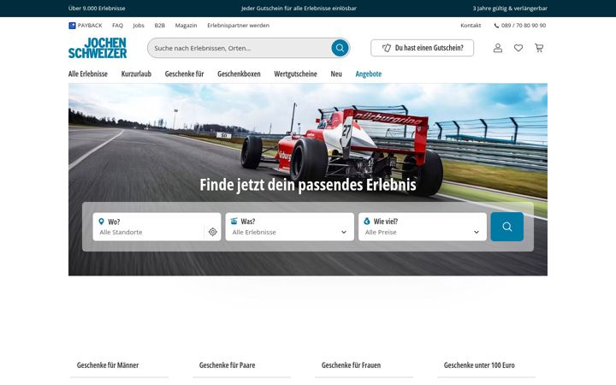Image resolution: width=616 pixels, height=385 pixels.
Task: Open Geschenke für menu
Action: (184, 74)
